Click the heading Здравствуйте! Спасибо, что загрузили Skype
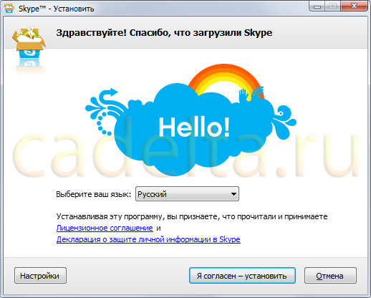The width and height of the screenshot is (371, 298). tap(164, 33)
